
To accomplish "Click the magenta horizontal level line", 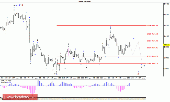I will click(73, 21).
